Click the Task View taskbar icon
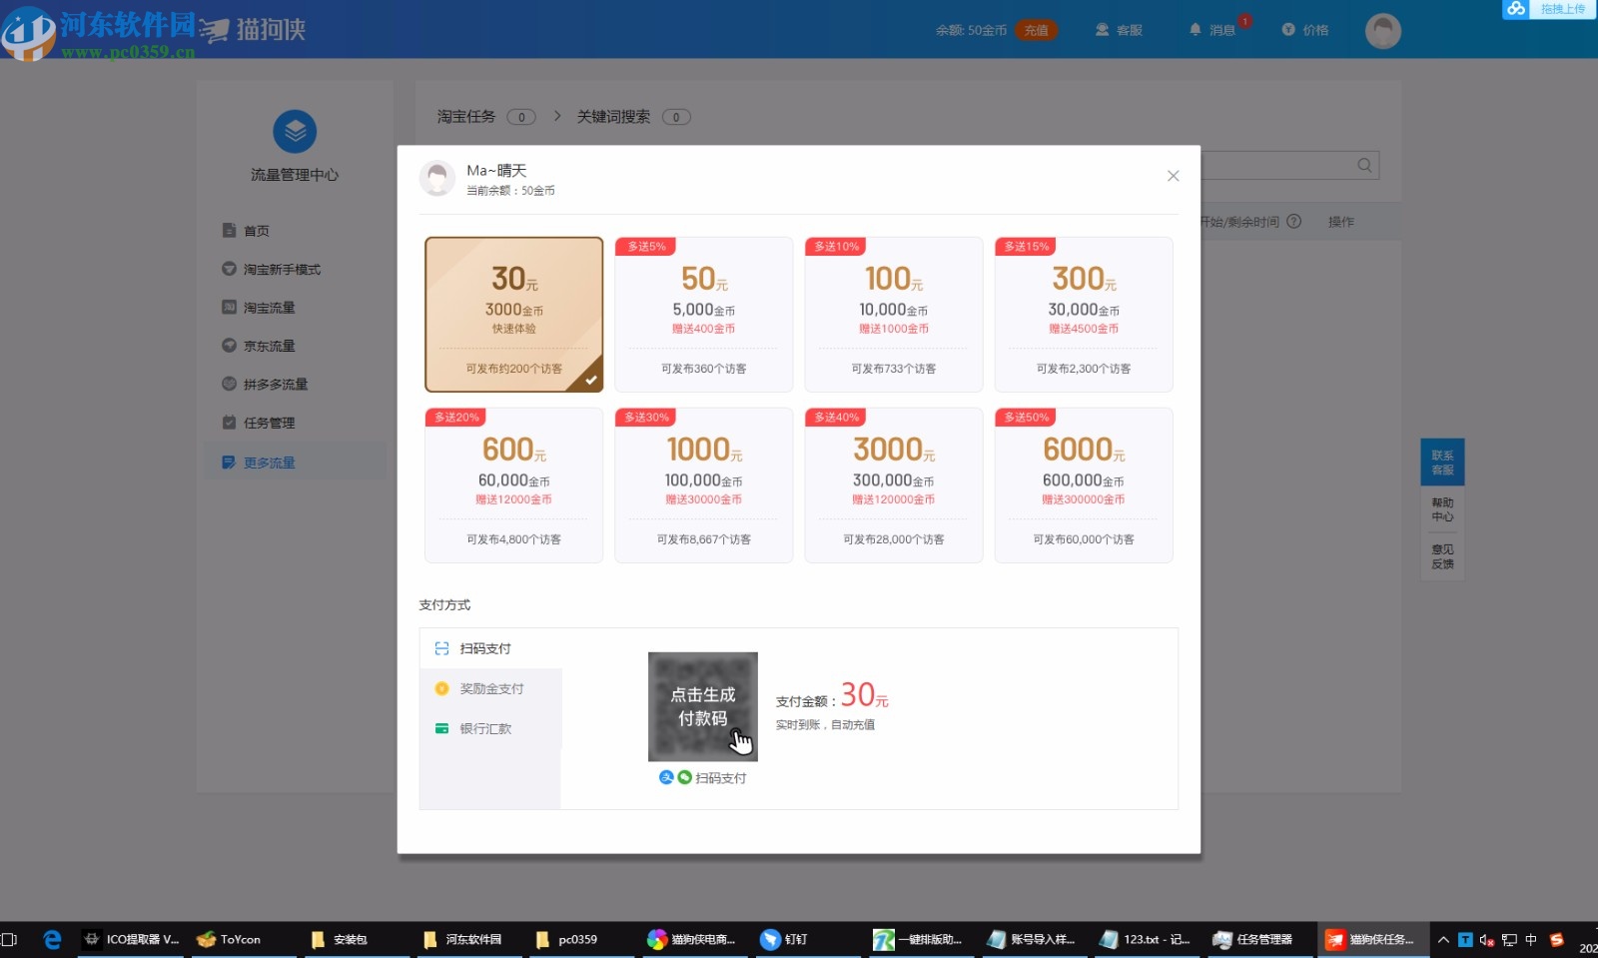 [10, 939]
